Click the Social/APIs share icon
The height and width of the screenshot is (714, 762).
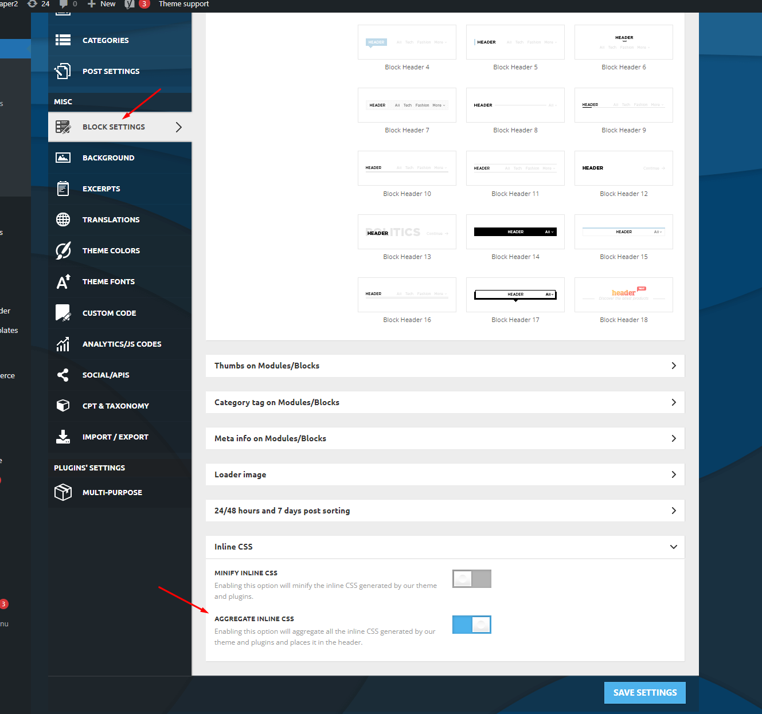coord(63,375)
